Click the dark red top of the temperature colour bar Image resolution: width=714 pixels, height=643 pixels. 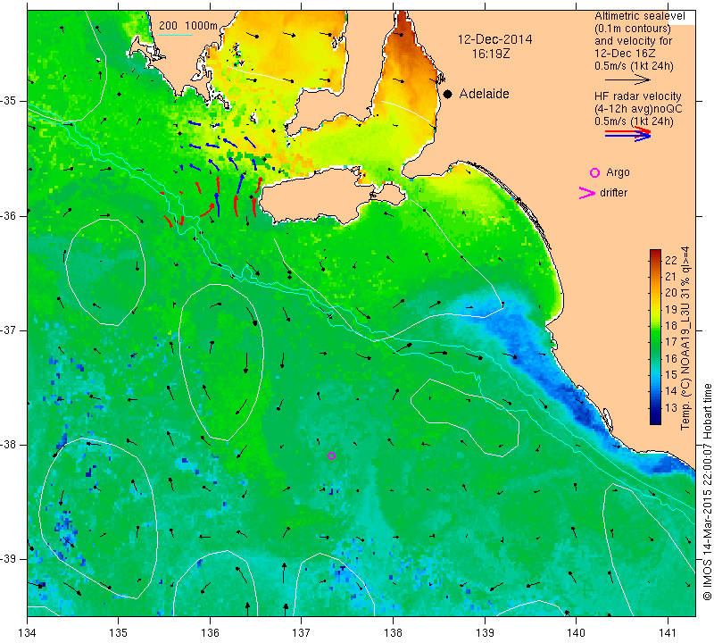(655, 254)
